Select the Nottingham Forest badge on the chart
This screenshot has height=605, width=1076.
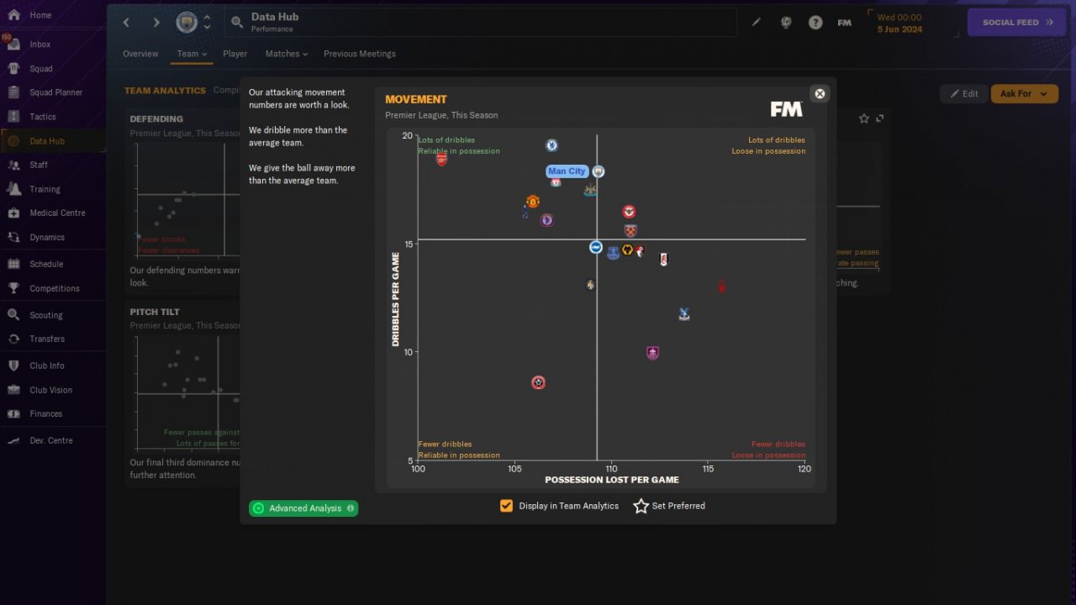tap(722, 287)
